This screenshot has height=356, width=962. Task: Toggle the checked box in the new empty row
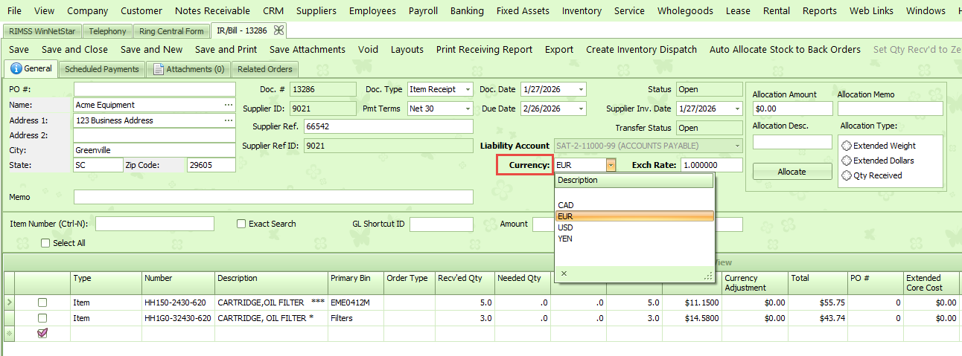click(x=42, y=334)
